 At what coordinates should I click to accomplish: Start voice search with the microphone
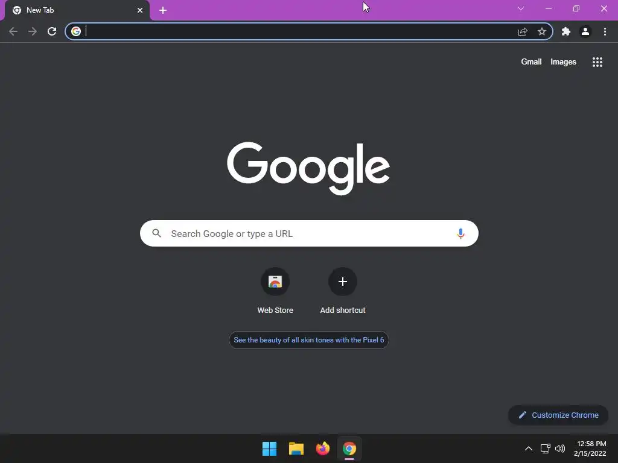(x=460, y=233)
